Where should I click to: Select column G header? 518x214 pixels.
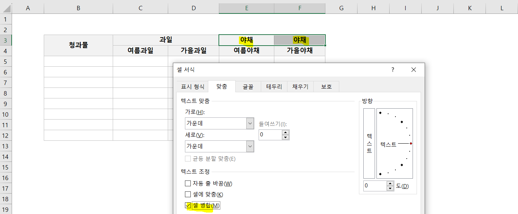tap(341, 8)
